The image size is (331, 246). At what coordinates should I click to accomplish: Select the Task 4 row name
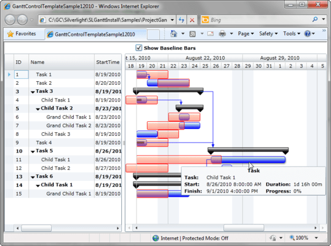44,143
